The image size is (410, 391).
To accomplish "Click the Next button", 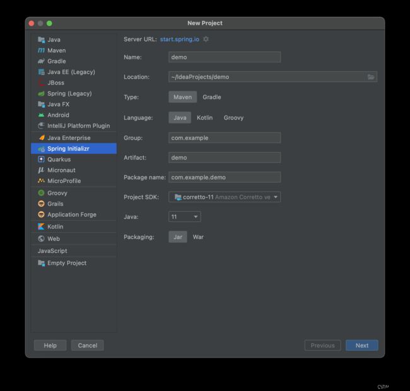I will click(362, 345).
